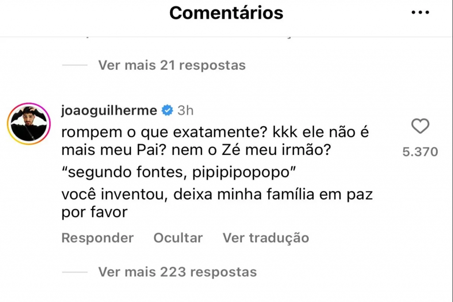Screen dimensions: 453x302
Task: Like joaoguilherme's comment with the heart
Action: [x=420, y=127]
